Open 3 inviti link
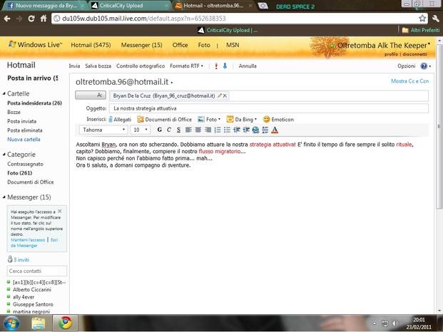 pos(19,259)
